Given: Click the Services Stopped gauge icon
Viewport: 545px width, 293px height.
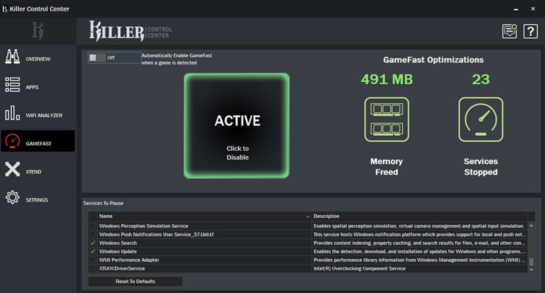Looking at the screenshot, I should [x=481, y=119].
